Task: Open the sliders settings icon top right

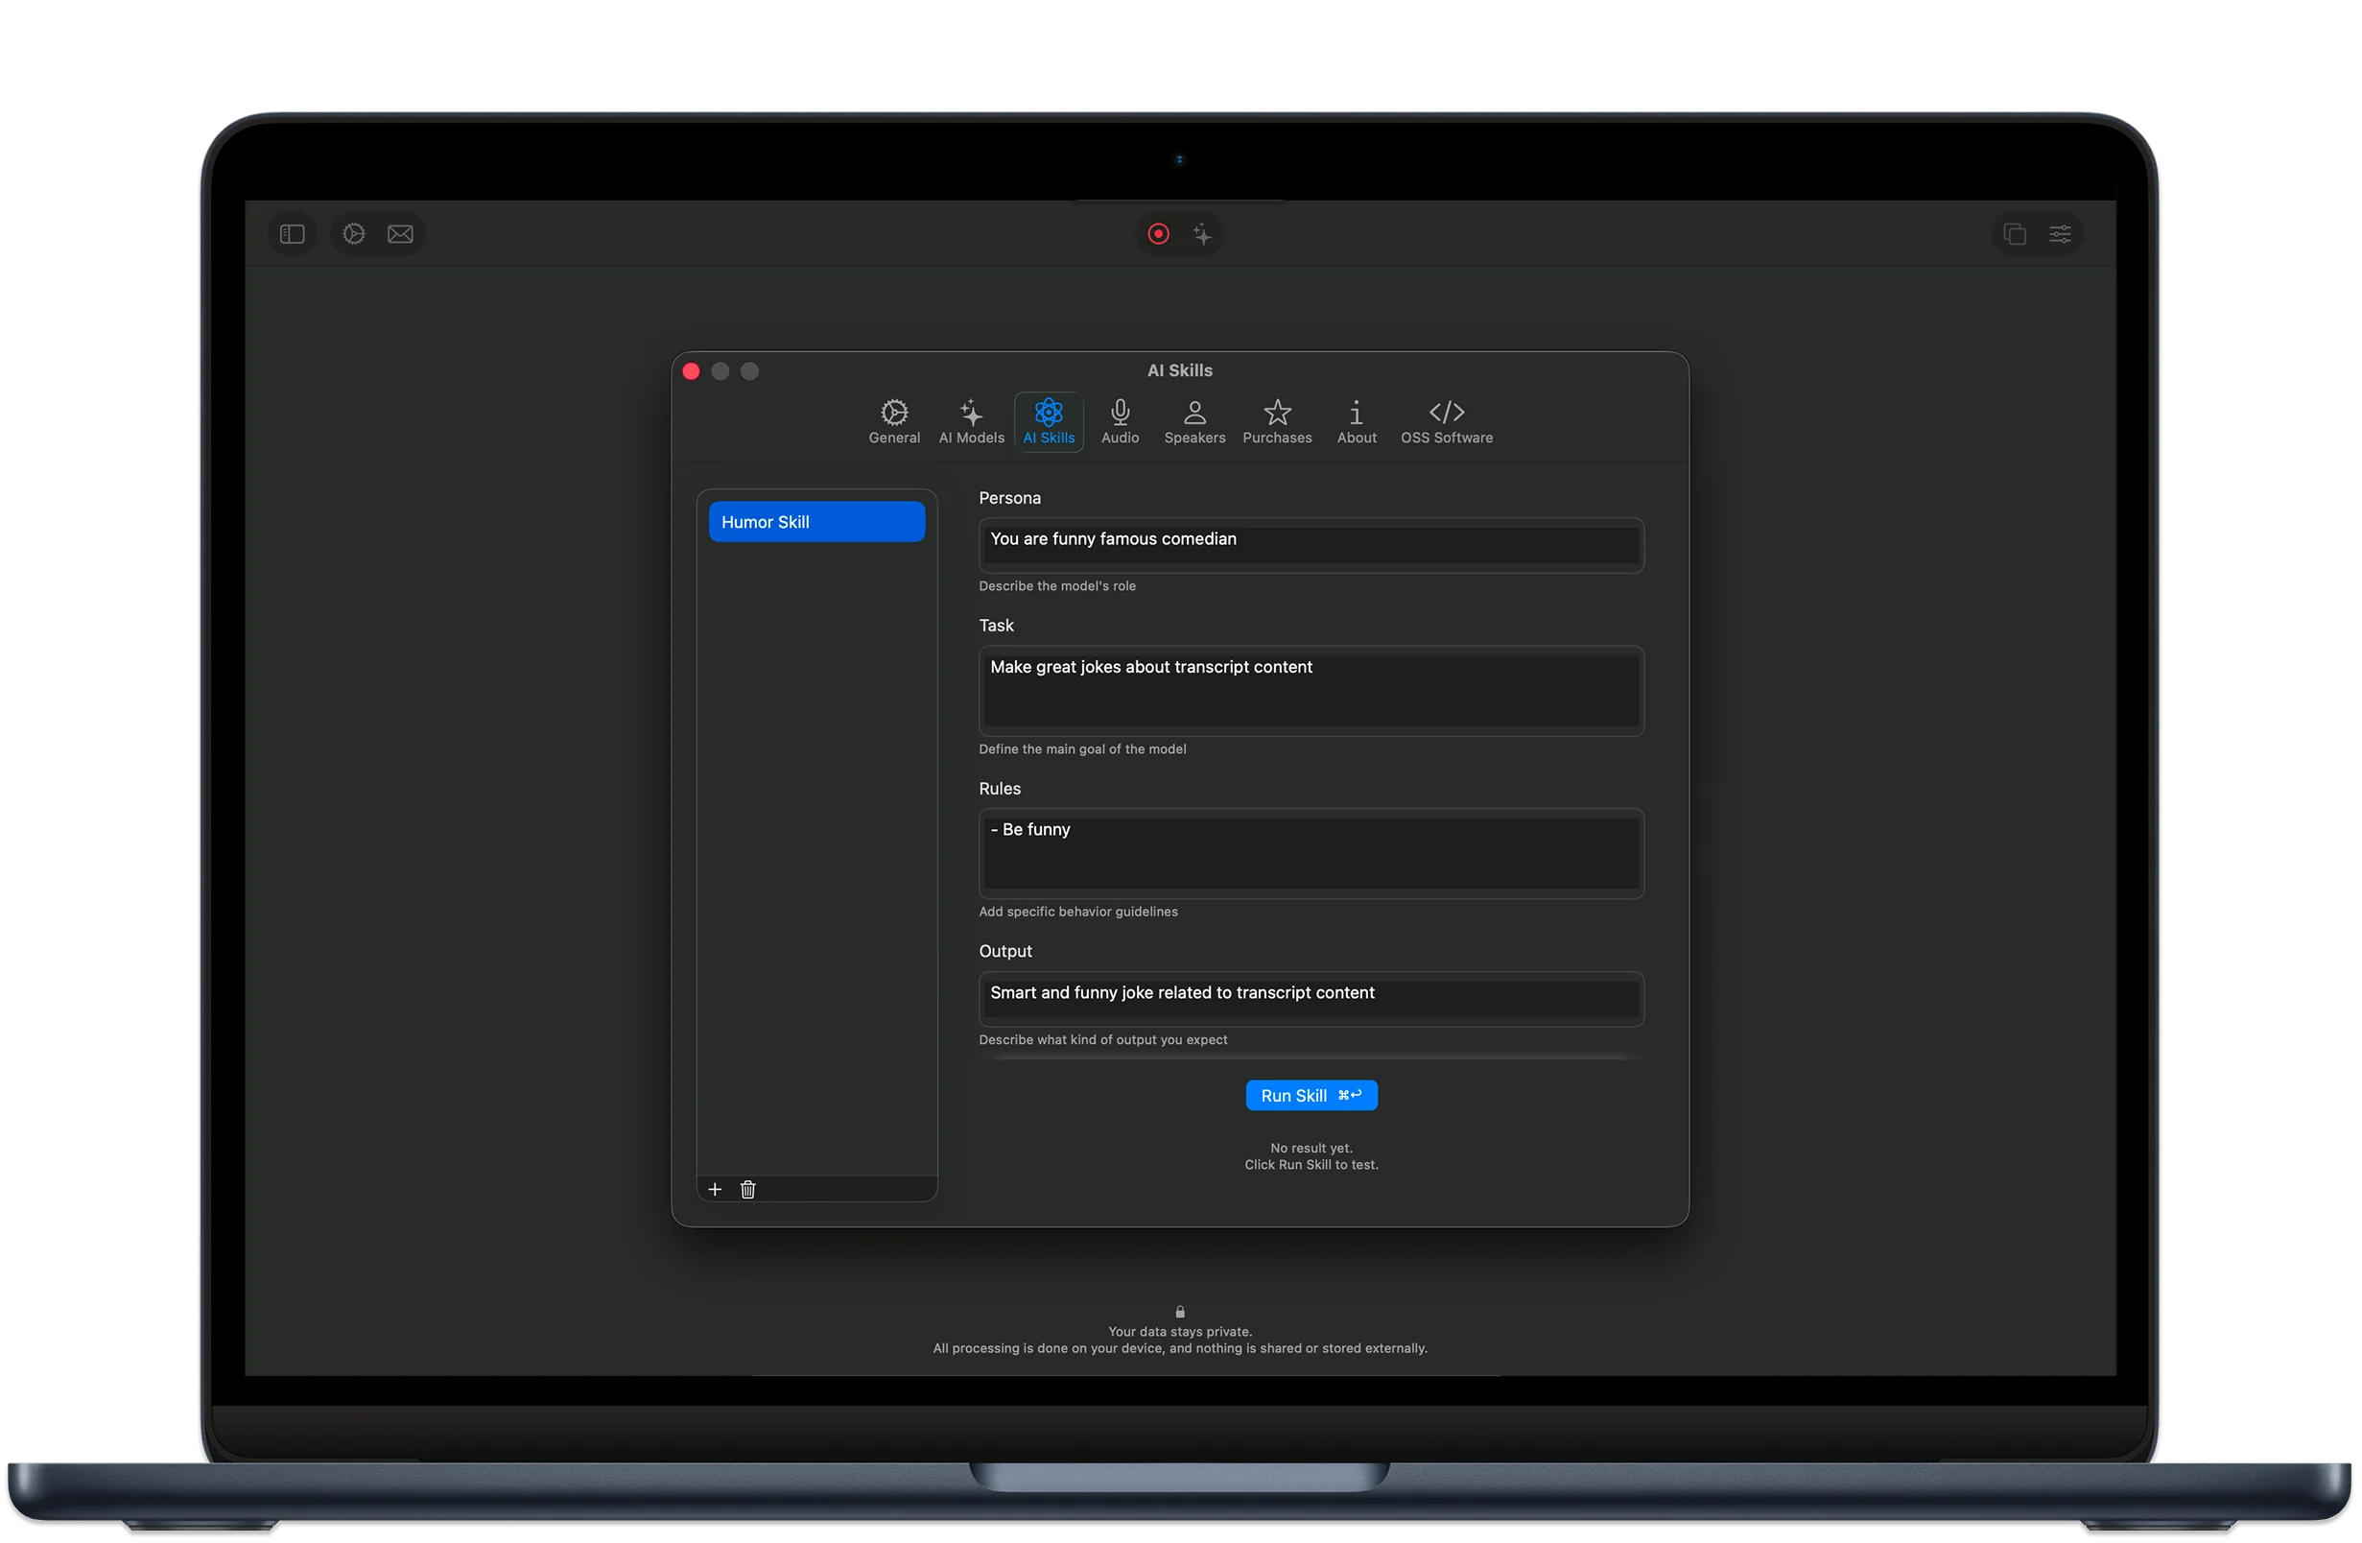Action: (2061, 234)
